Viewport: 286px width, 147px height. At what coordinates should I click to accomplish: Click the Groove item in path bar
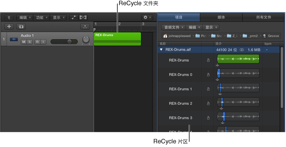[x=271, y=36]
